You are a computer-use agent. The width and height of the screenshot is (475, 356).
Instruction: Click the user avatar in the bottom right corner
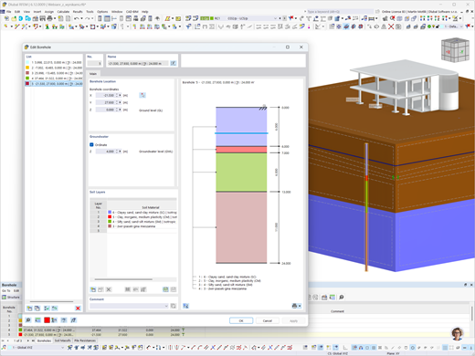[x=458, y=334]
